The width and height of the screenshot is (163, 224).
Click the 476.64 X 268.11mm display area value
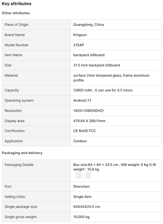click(89, 121)
